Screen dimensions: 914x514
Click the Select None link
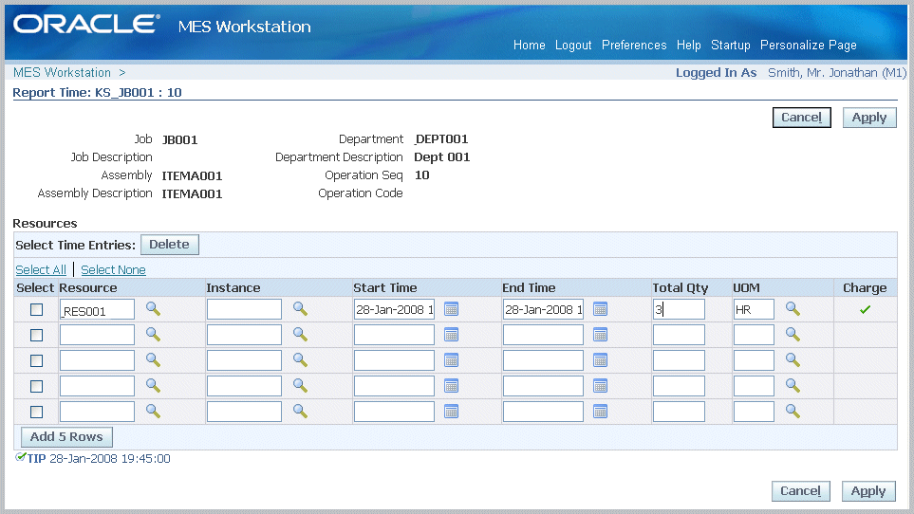[113, 270]
